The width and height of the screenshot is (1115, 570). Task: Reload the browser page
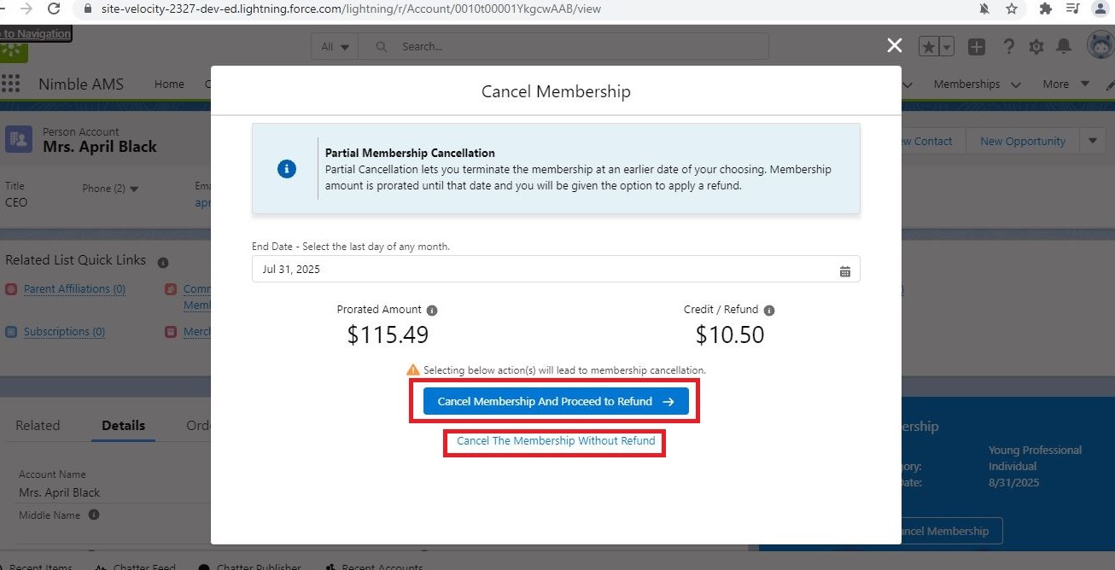tap(54, 9)
